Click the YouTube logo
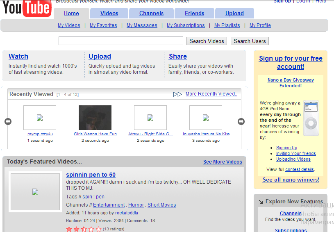Viewport: 334px width, 232px height. click(27, 8)
